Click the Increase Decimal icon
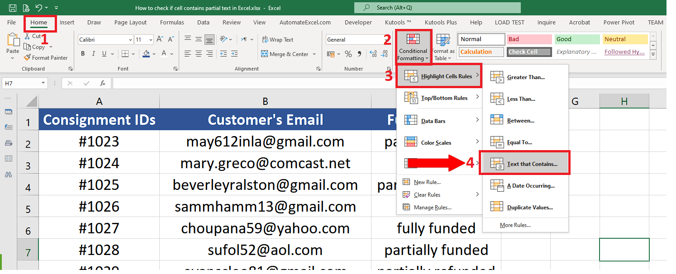676x274 pixels. (373, 54)
